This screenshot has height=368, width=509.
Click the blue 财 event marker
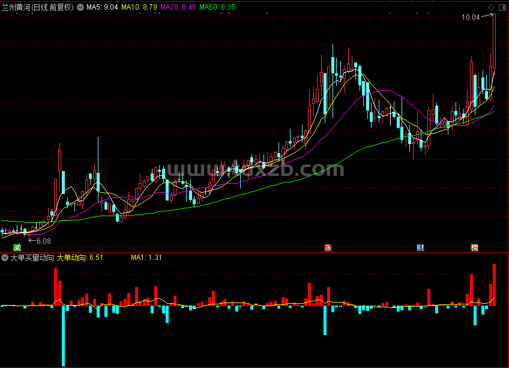[420, 247]
